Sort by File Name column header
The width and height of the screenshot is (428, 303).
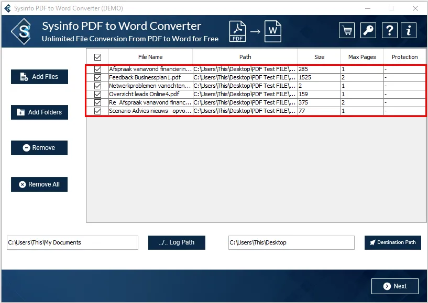(x=150, y=57)
